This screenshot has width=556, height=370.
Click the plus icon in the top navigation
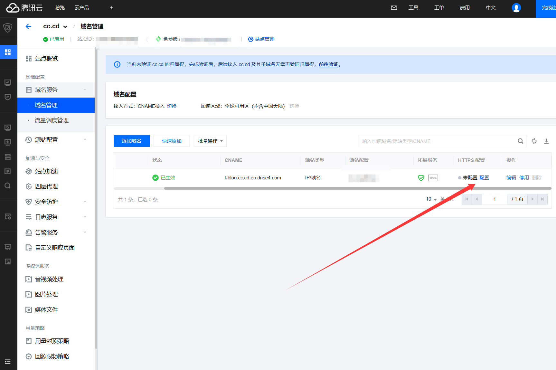(x=112, y=8)
